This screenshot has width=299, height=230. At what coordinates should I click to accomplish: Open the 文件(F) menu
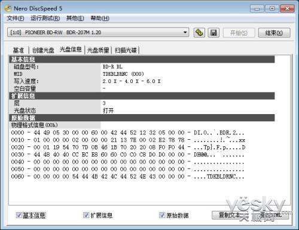pos(16,19)
